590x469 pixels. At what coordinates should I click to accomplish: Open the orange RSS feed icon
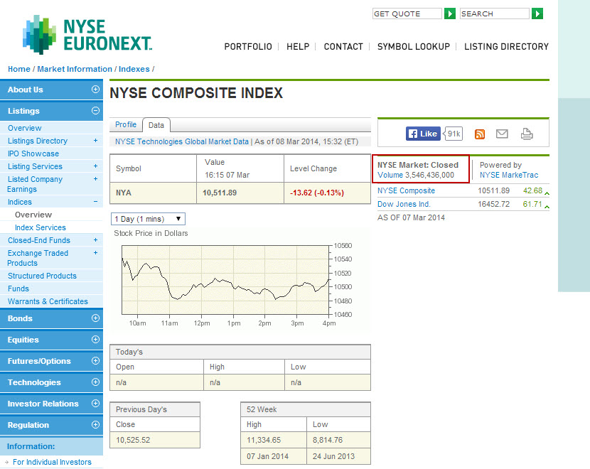pyautogui.click(x=479, y=134)
